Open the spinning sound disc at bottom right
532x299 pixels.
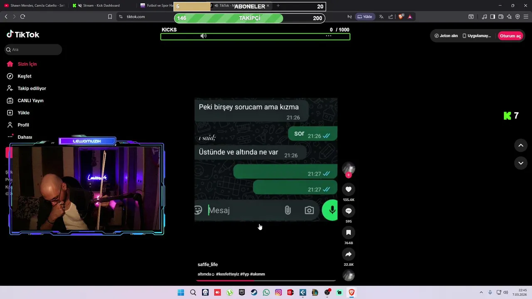coord(348,275)
